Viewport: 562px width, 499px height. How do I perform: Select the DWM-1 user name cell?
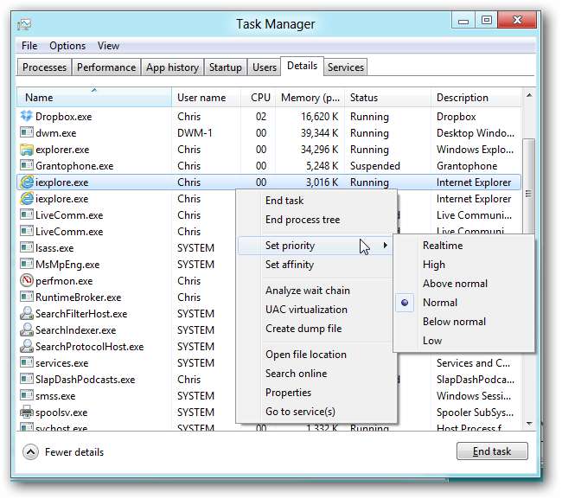point(195,133)
